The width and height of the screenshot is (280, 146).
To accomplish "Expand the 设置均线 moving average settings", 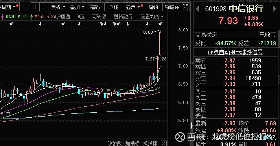I will (x=152, y=17).
